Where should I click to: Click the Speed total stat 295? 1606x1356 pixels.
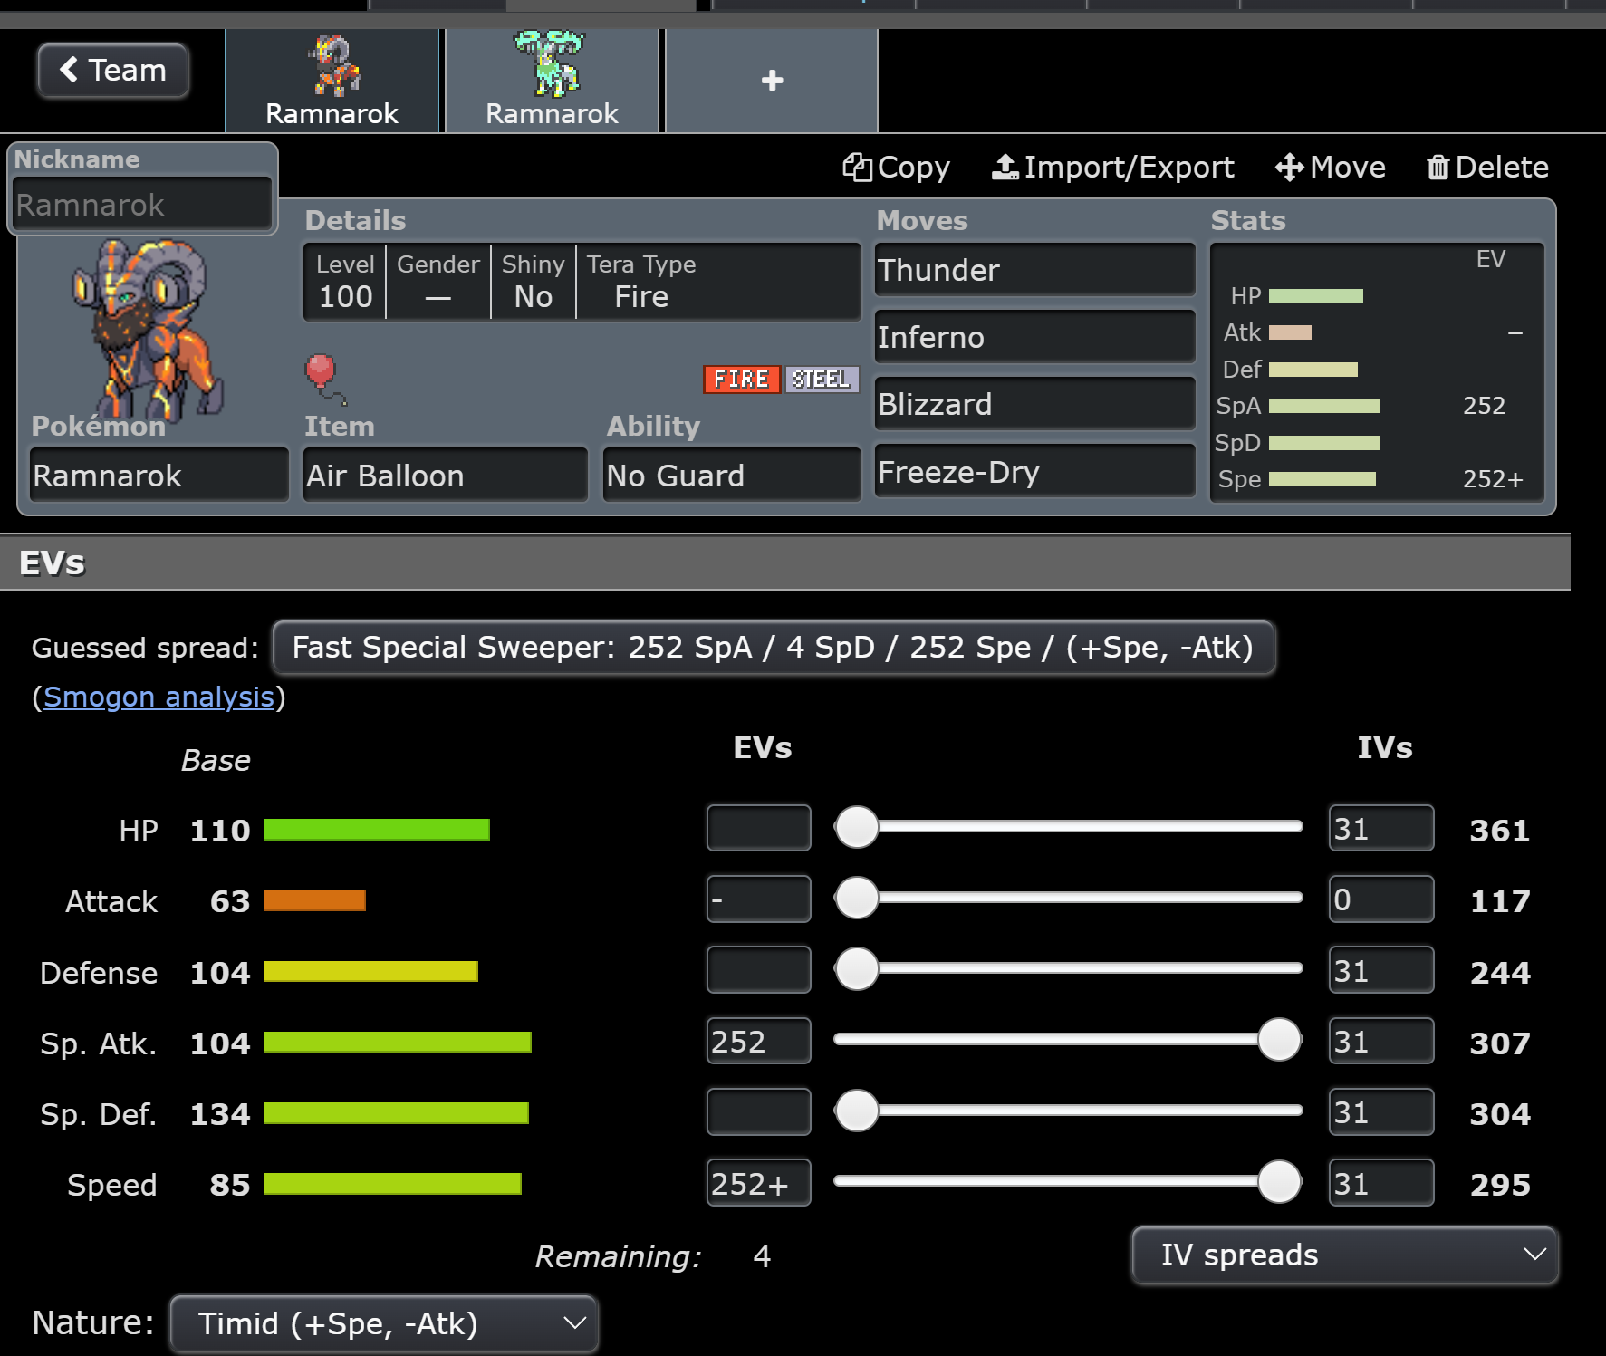pyautogui.click(x=1500, y=1185)
